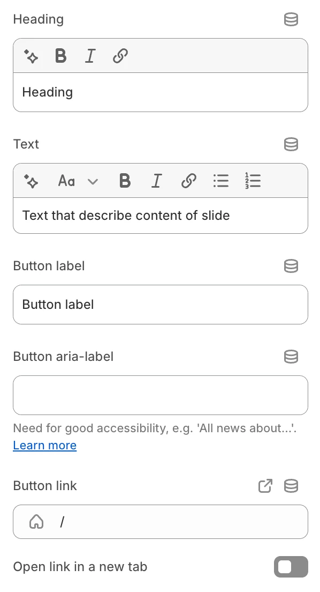Focus the slide description text area
The width and height of the screenshot is (320, 592).
tap(161, 216)
